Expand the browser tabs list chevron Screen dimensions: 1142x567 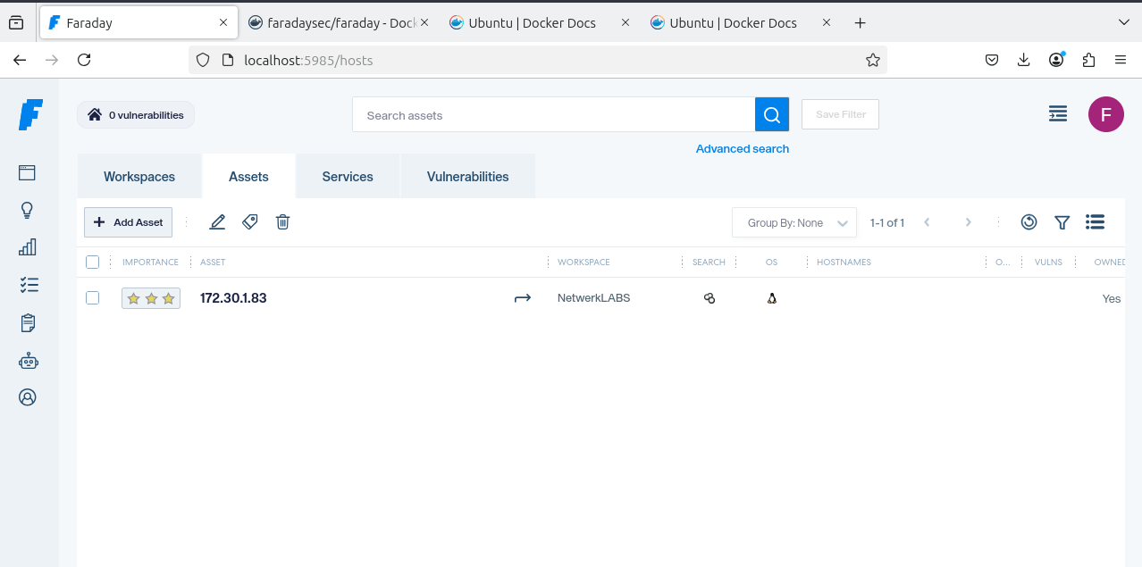[x=1124, y=22]
